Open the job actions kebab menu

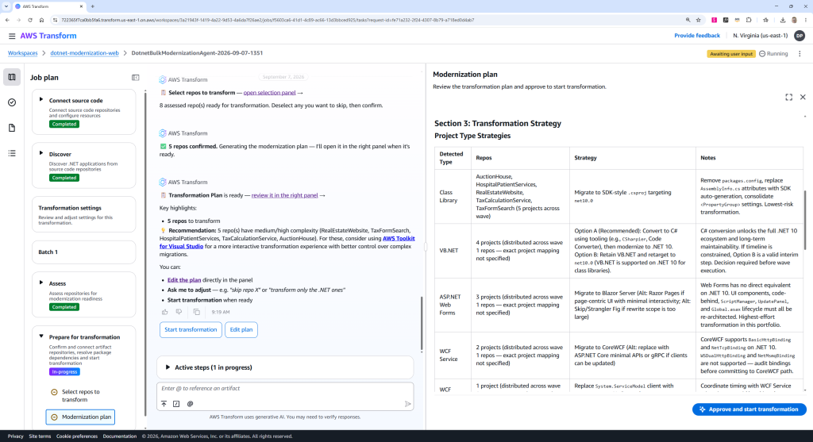pyautogui.click(x=800, y=54)
